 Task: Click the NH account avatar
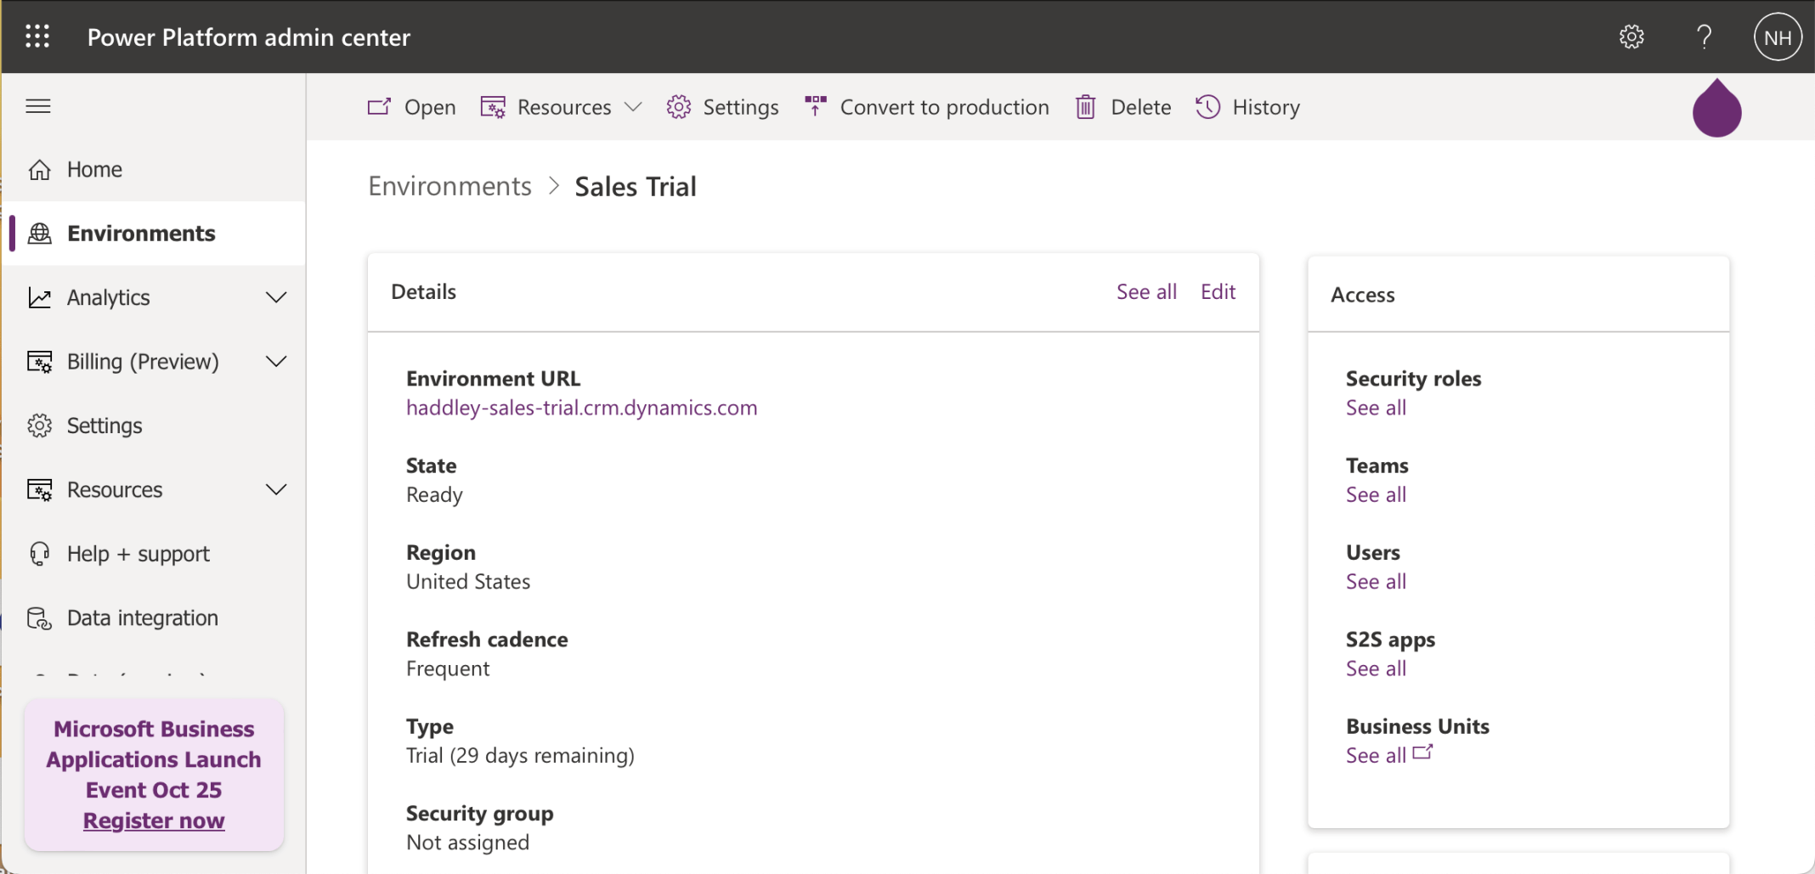click(x=1777, y=37)
